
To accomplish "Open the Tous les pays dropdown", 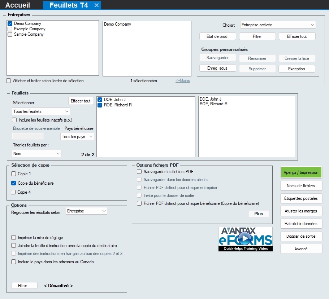I will 77,137.
